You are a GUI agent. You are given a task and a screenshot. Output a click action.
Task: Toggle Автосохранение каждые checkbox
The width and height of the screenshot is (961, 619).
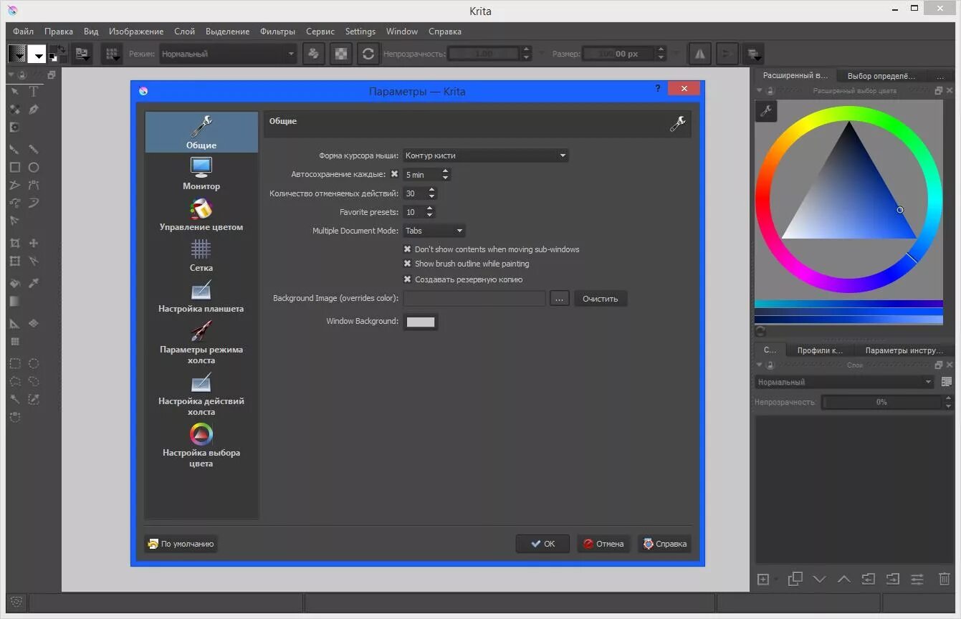[x=394, y=174]
